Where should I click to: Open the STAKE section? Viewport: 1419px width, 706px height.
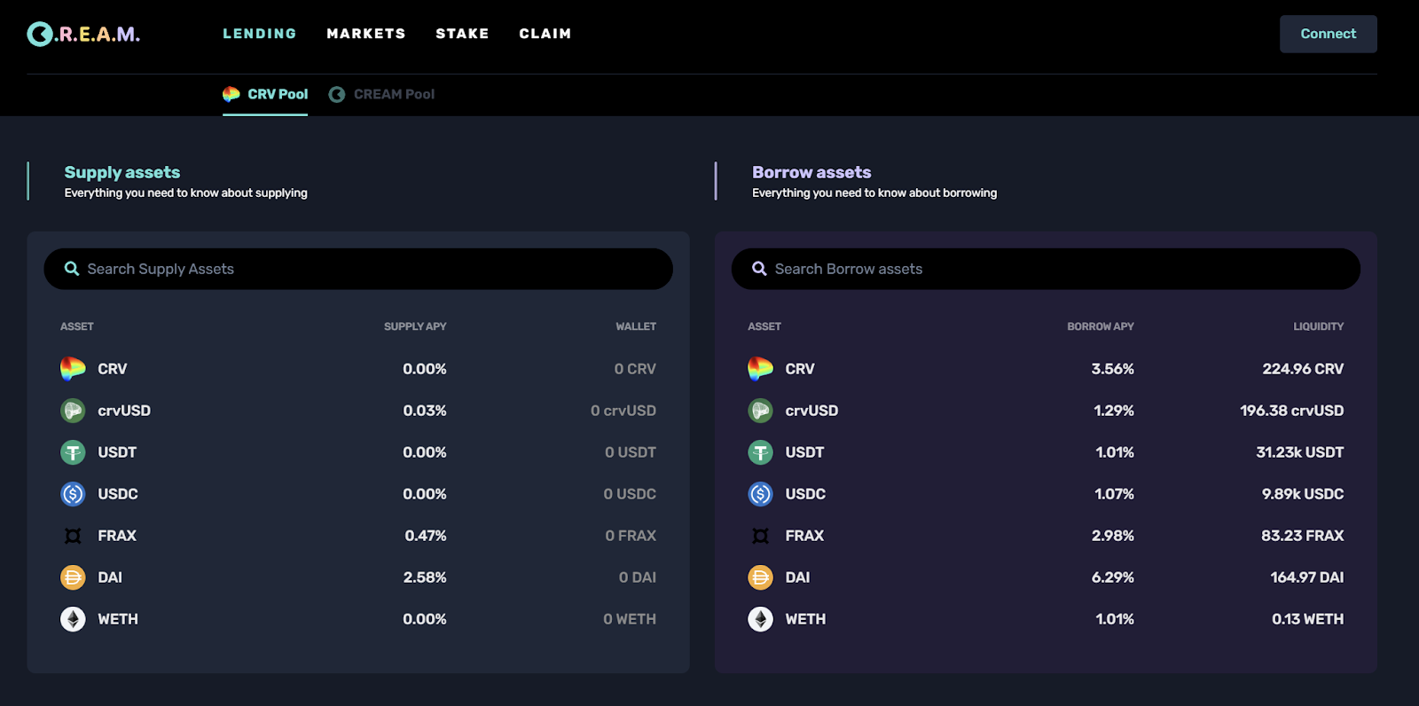coord(462,34)
